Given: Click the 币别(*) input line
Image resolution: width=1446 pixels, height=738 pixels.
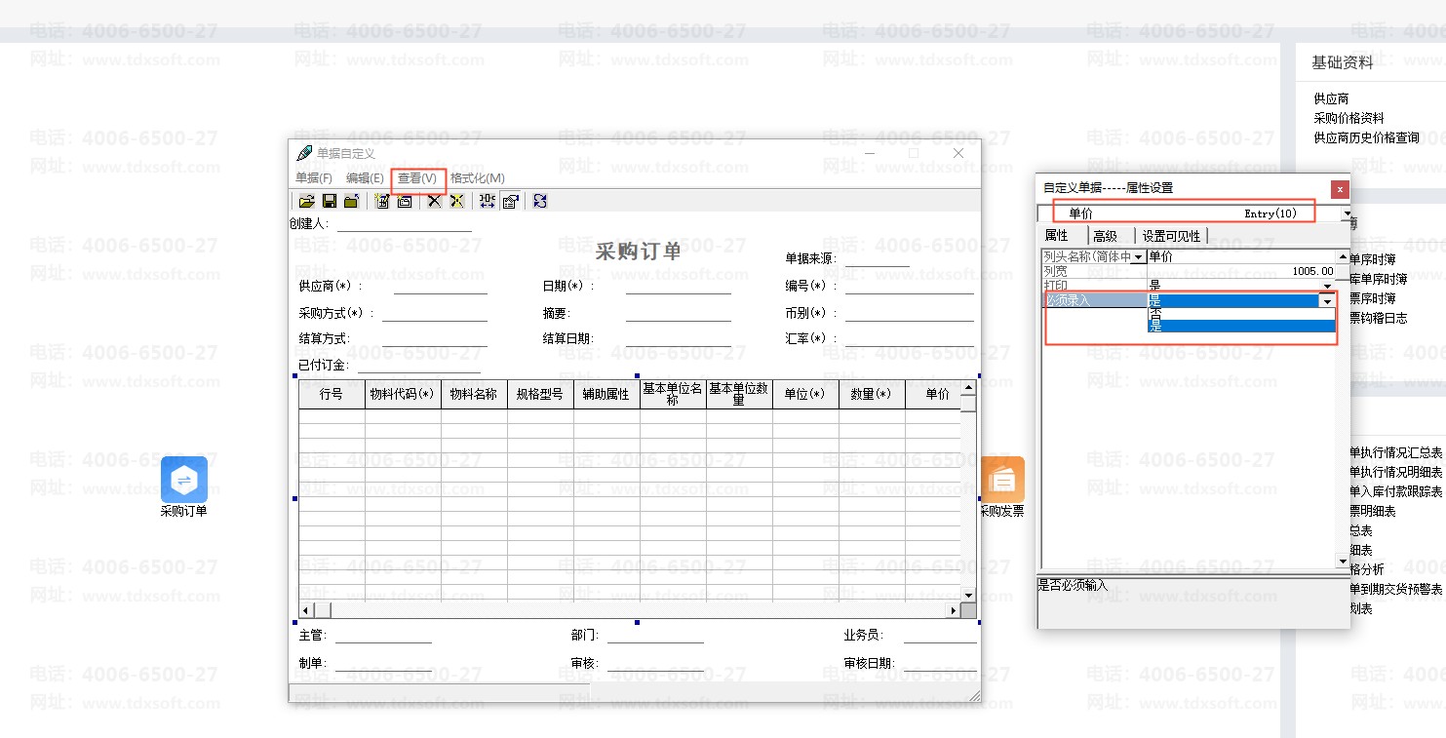Looking at the screenshot, I should tap(909, 314).
